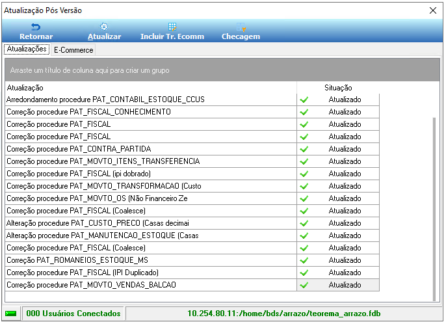Switch to the Atualizações tab
The height and width of the screenshot is (322, 446).
point(27,49)
